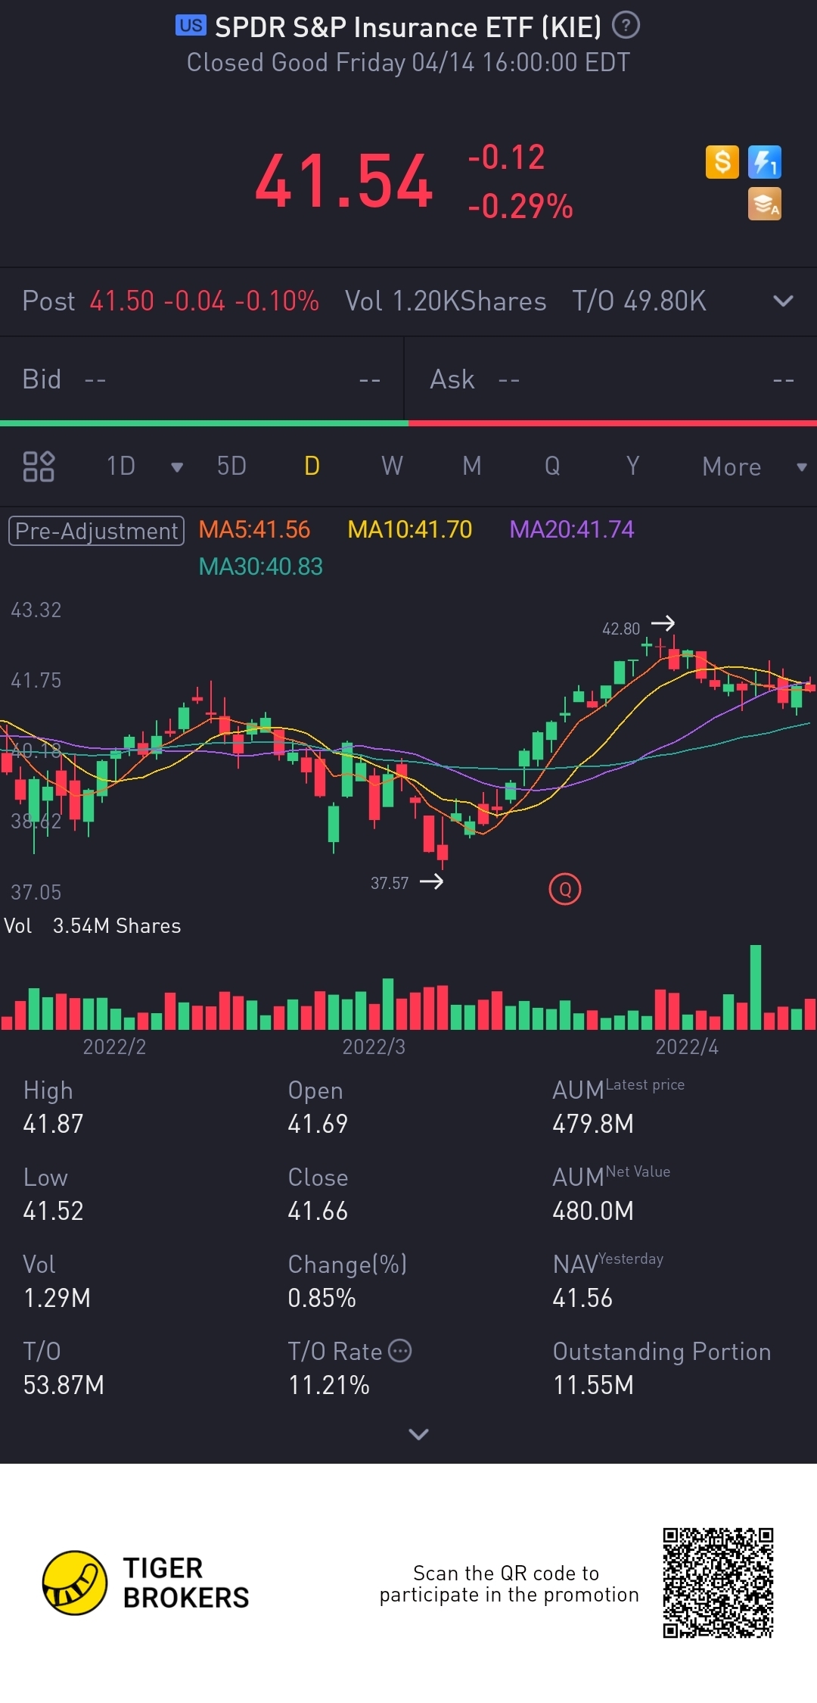
Task: Tap the Scan the QR code promotion text
Action: click(509, 1583)
